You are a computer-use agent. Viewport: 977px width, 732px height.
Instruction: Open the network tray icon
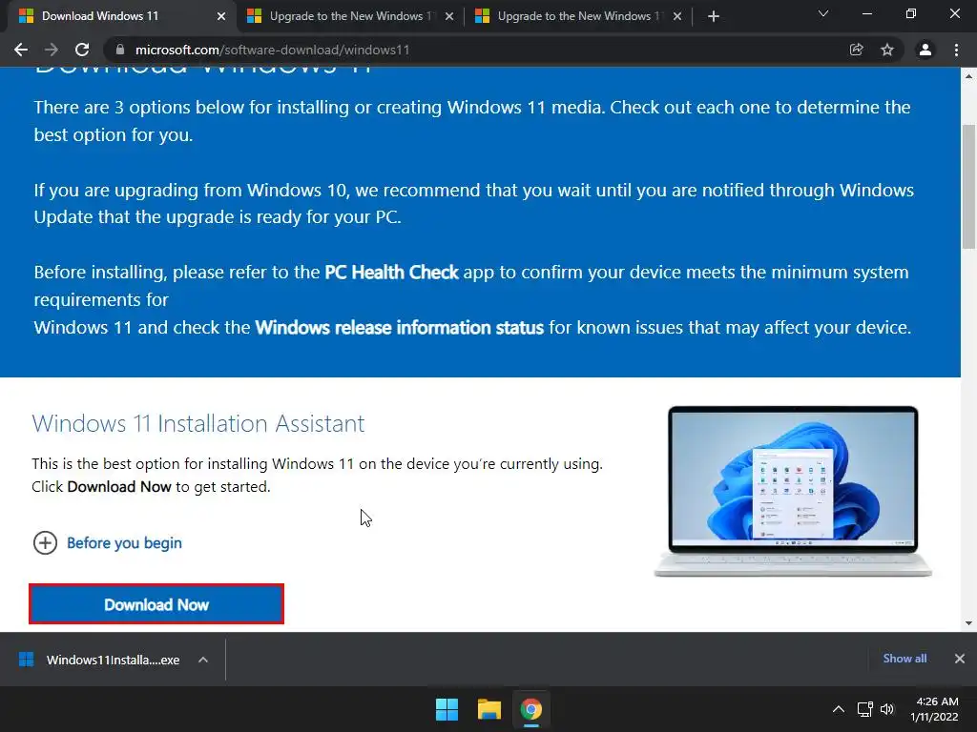click(864, 709)
